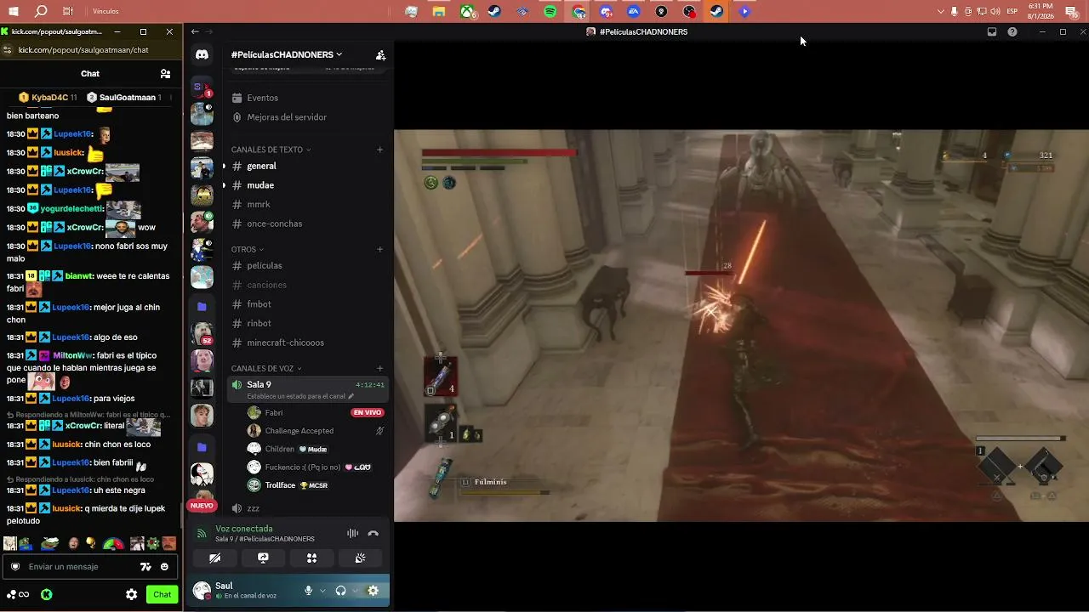Send message with green Chat button
The height and width of the screenshot is (612, 1089).
tap(162, 595)
